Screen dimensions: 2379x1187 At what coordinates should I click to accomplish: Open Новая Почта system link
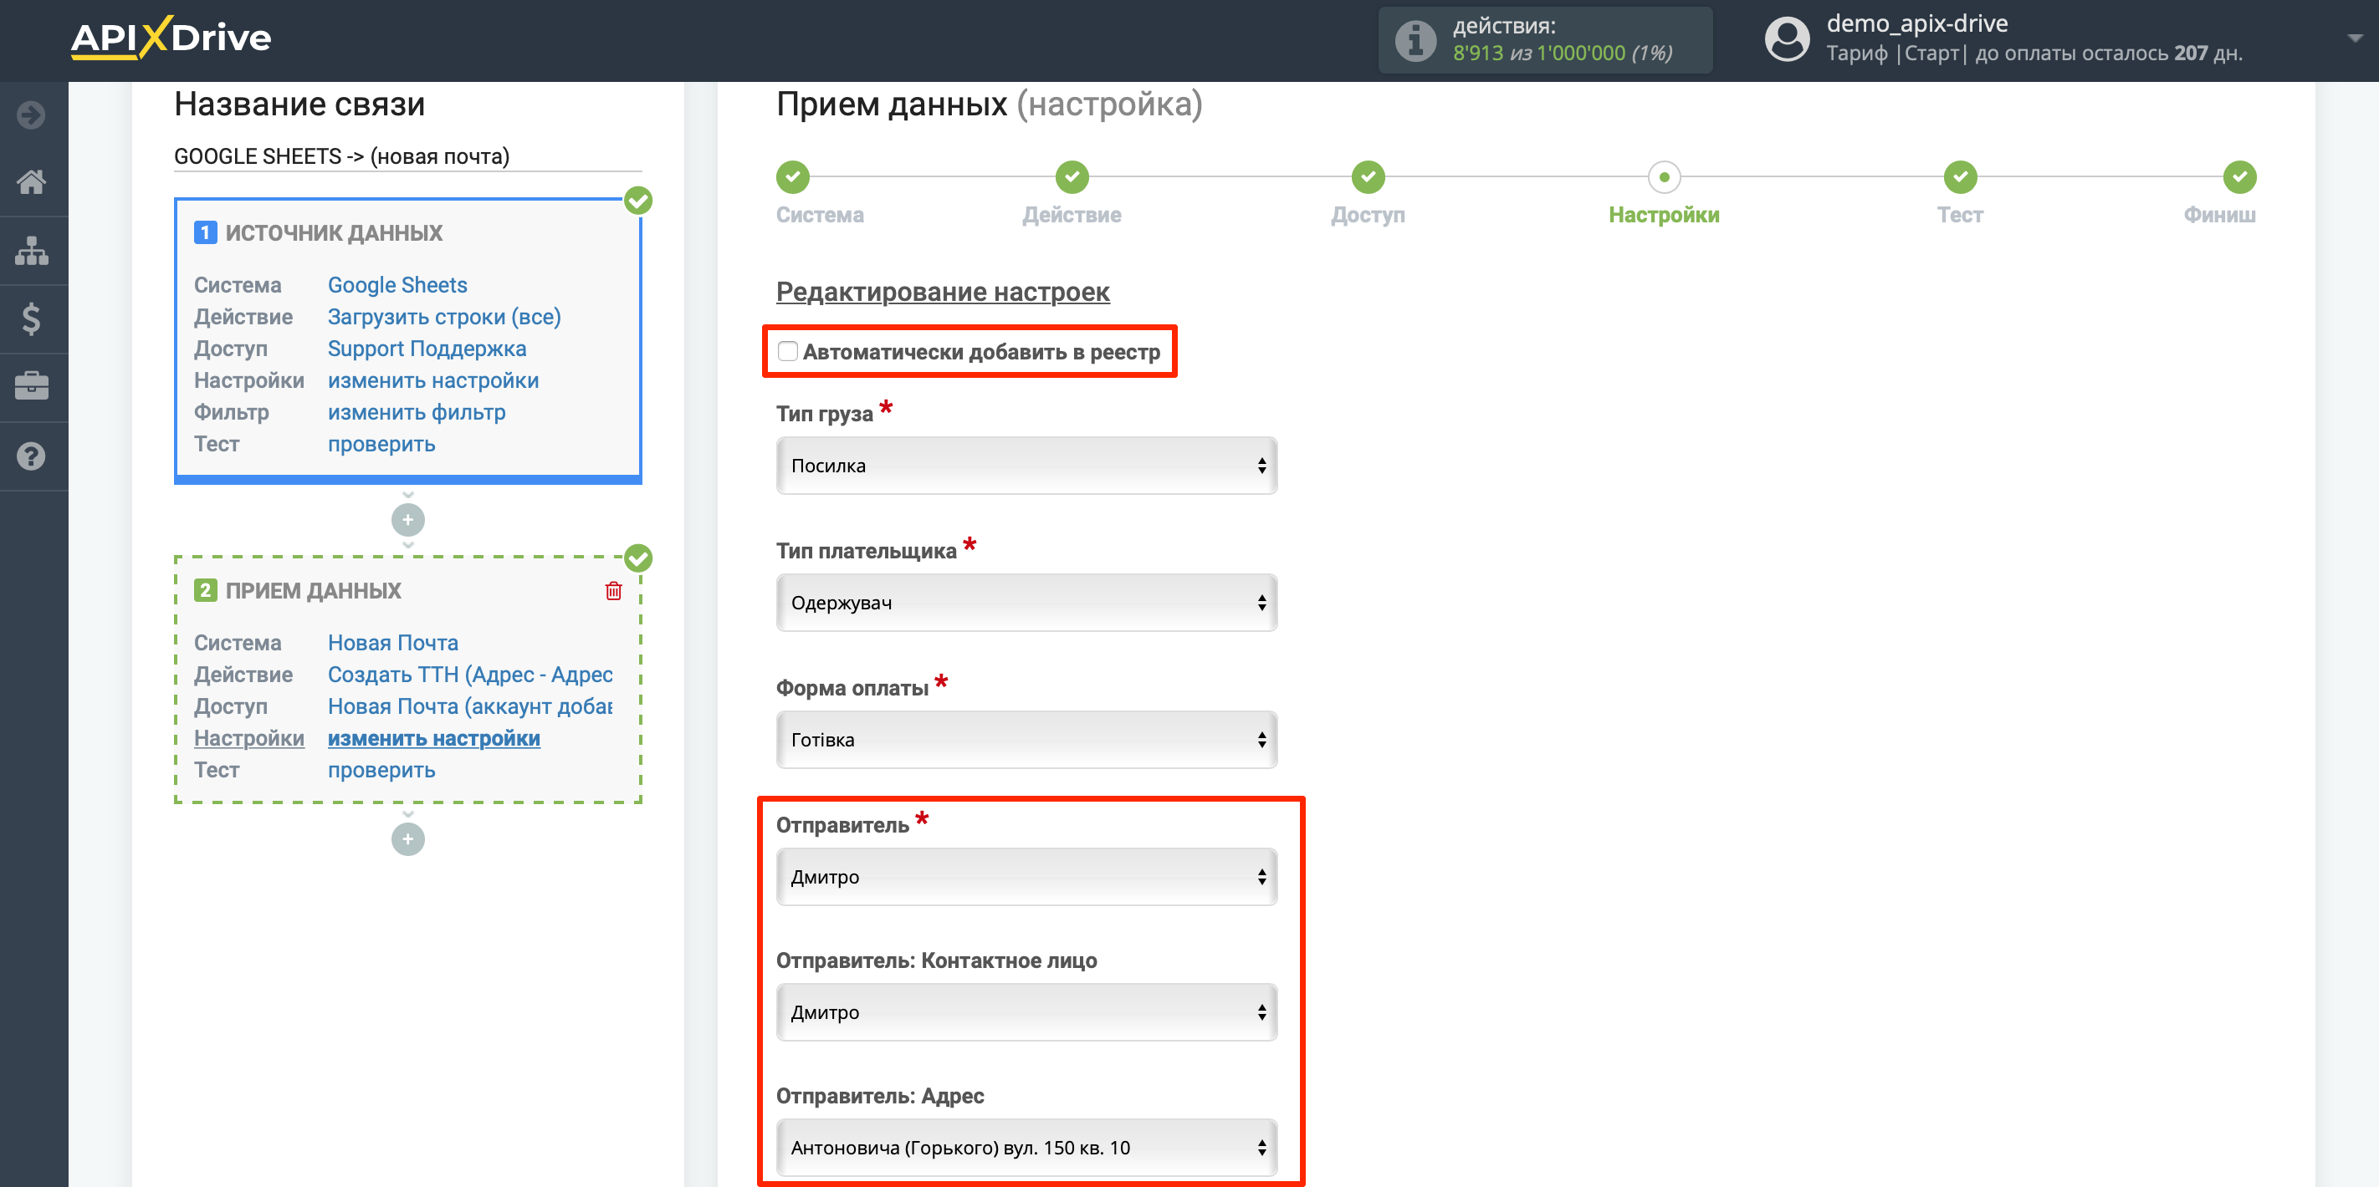pos(392,643)
